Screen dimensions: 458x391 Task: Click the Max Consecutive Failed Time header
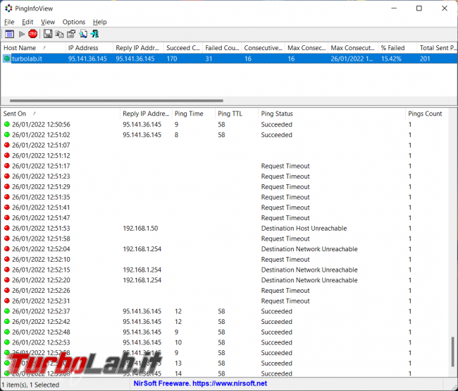(x=353, y=48)
